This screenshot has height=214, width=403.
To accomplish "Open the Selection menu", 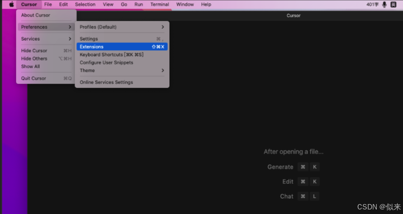I will [x=85, y=5].
